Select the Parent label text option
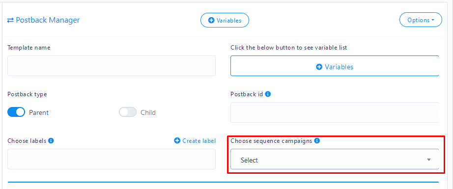This screenshot has height=189, width=453. tap(39, 112)
